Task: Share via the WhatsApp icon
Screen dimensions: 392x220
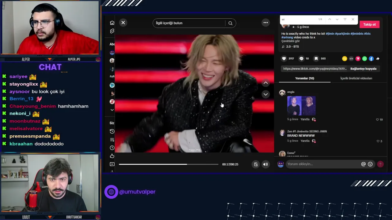Action: coord(364,59)
